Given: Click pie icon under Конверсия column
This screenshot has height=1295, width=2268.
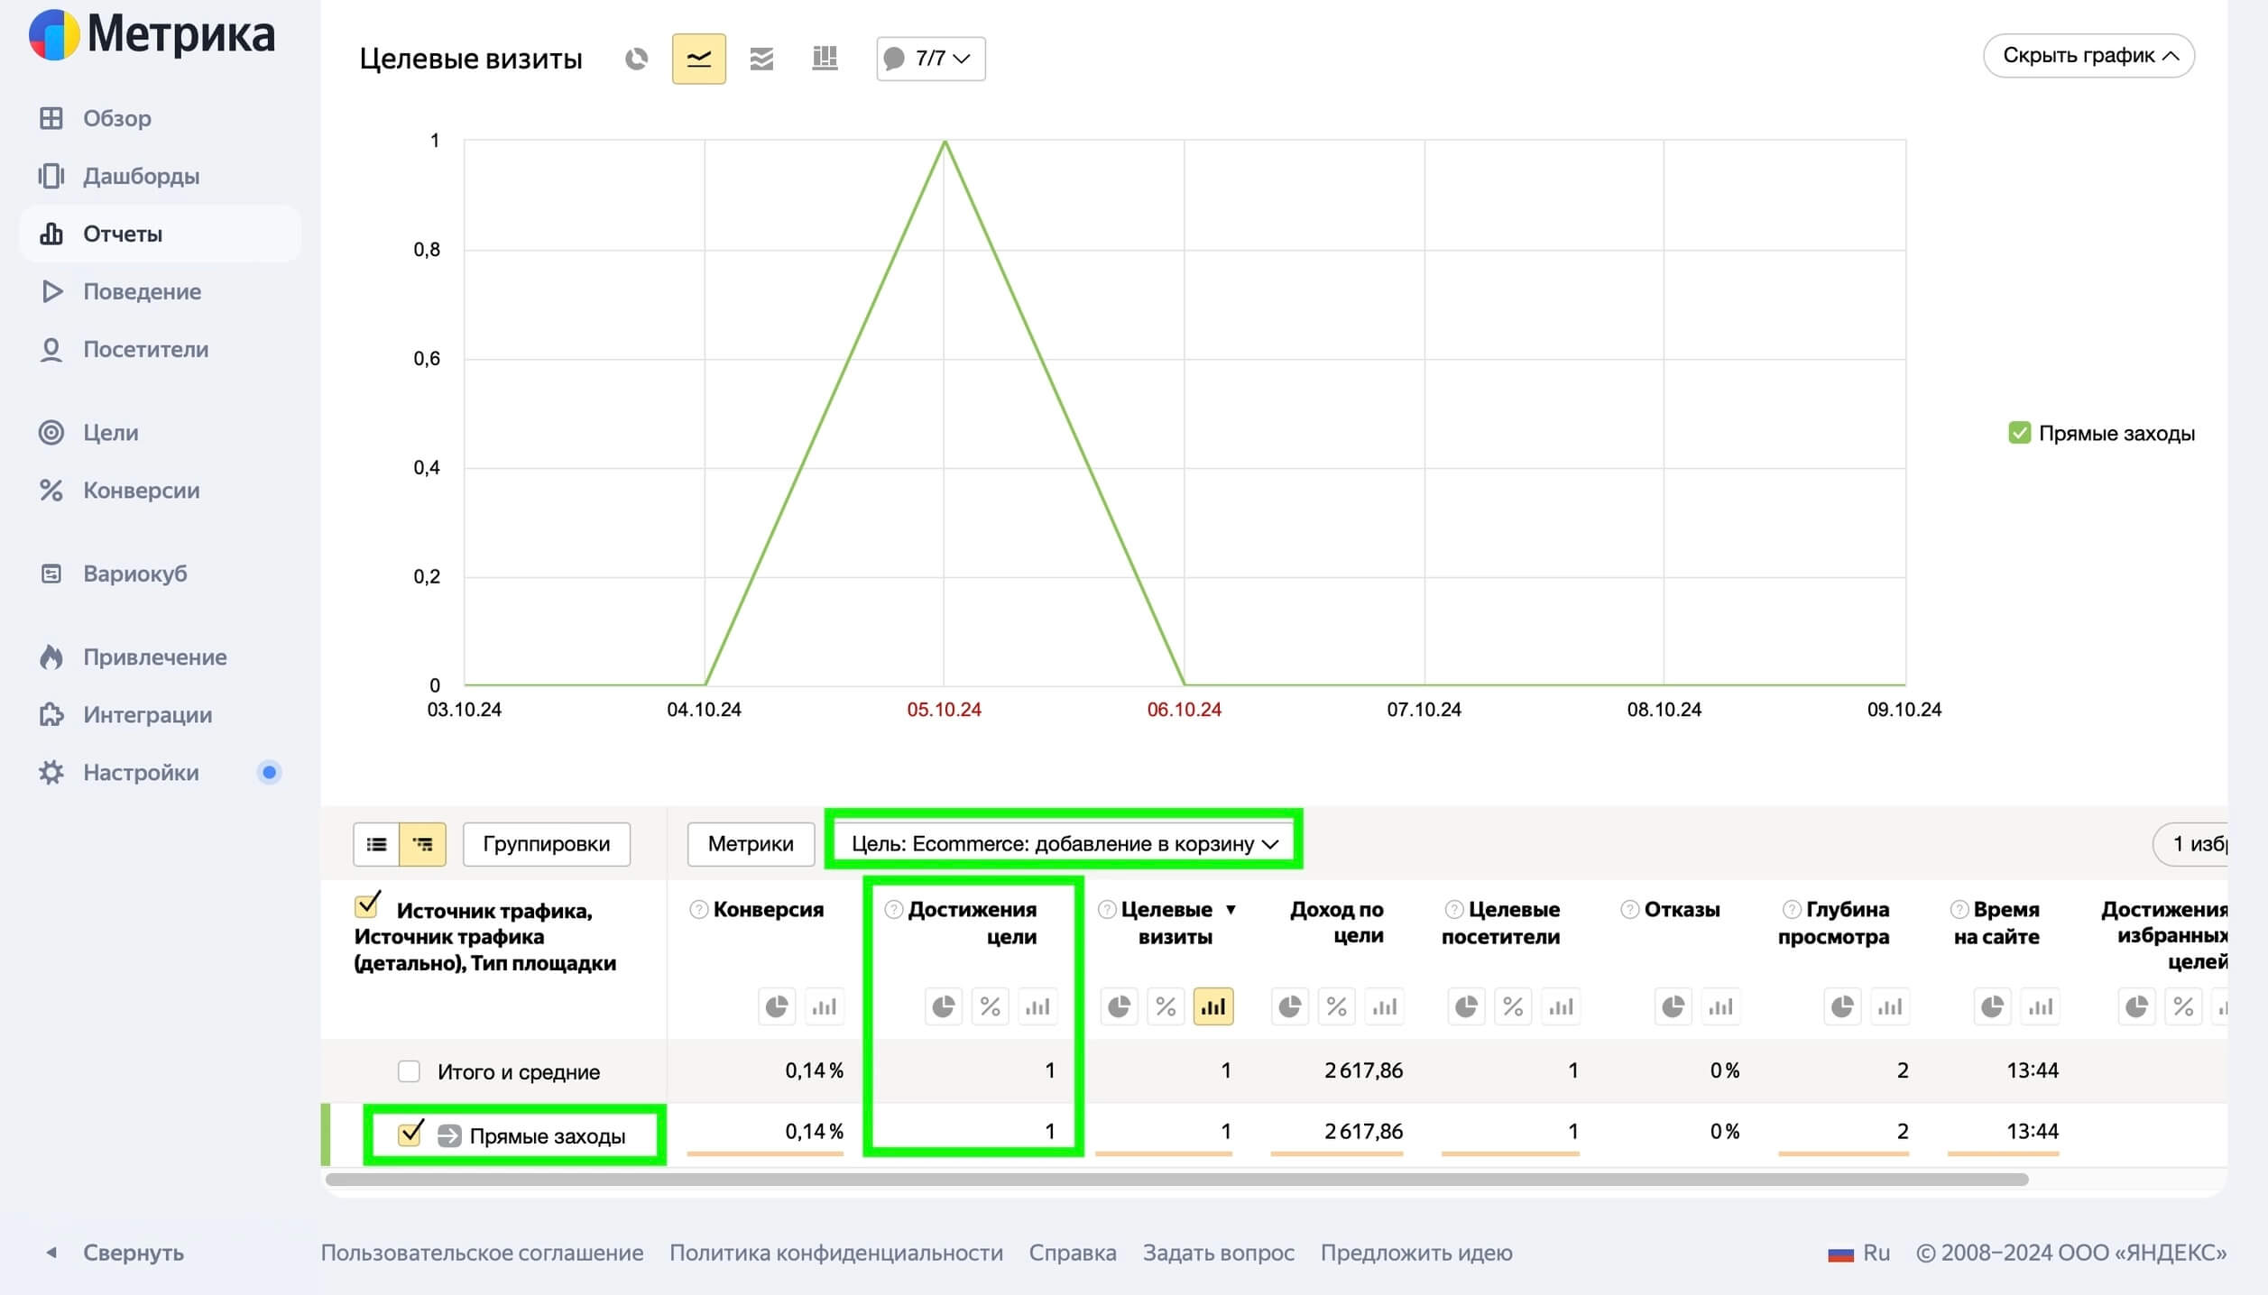Looking at the screenshot, I should (x=777, y=1006).
